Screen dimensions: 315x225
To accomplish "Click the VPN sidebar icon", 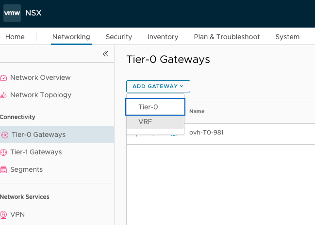I will 4,215.
